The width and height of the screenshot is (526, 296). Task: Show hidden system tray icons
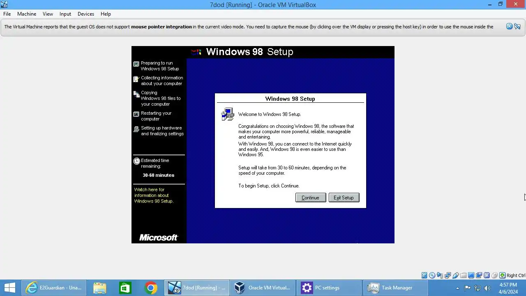tap(457, 288)
